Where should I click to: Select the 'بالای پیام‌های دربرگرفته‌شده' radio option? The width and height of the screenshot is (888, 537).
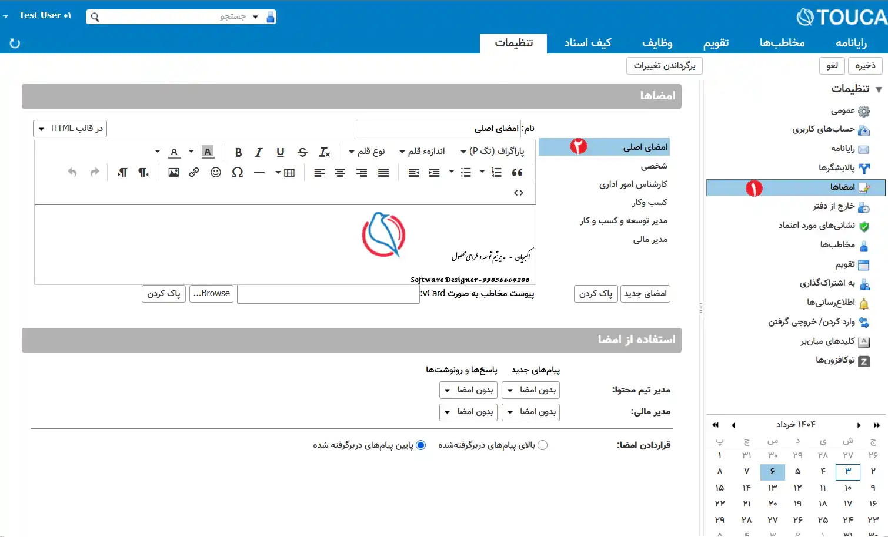[x=542, y=445]
